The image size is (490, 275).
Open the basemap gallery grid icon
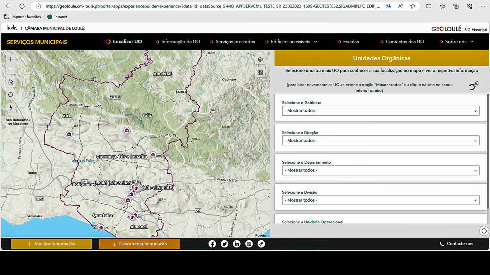[x=260, y=72]
